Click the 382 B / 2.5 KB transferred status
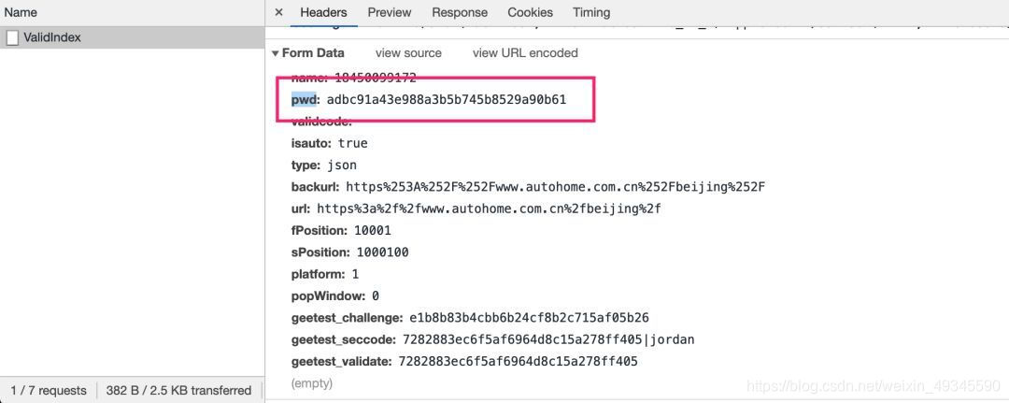The width and height of the screenshot is (1009, 403). tap(178, 391)
